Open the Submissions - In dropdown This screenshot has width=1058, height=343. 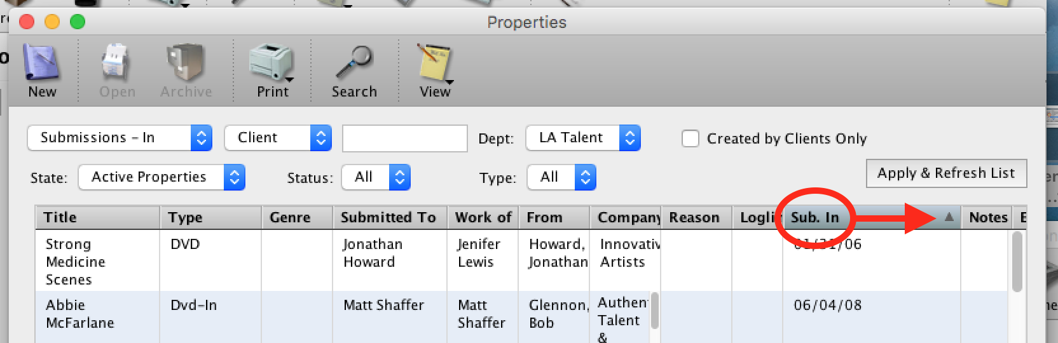click(x=120, y=138)
